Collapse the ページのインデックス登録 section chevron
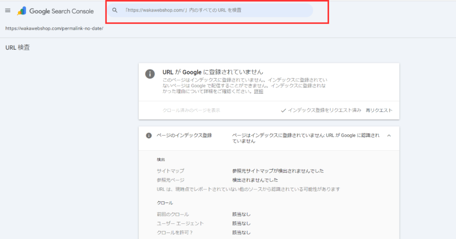 (389, 135)
